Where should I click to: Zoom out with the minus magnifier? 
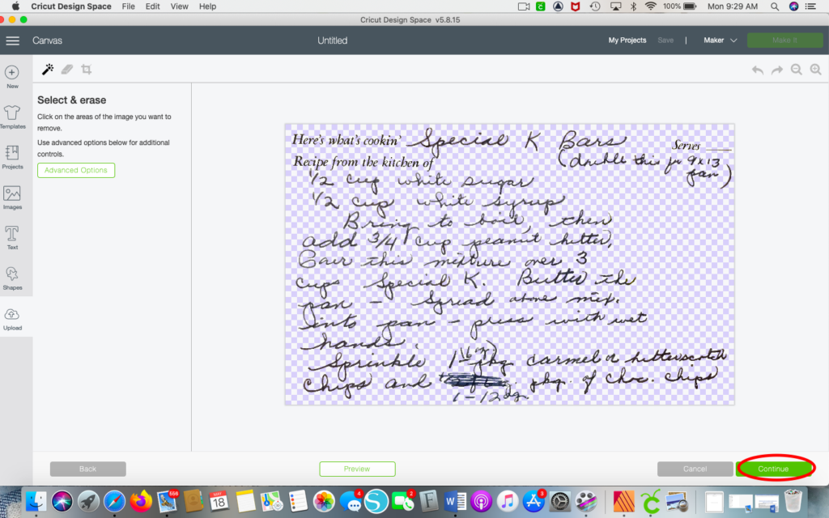pyautogui.click(x=797, y=70)
